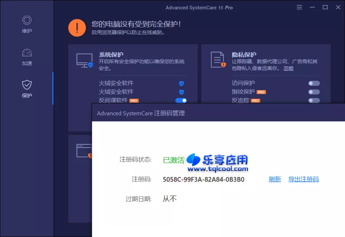This screenshot has height=237, width=345.
Task: Turn off the 反间谍软件 toggle
Action: coord(180,101)
